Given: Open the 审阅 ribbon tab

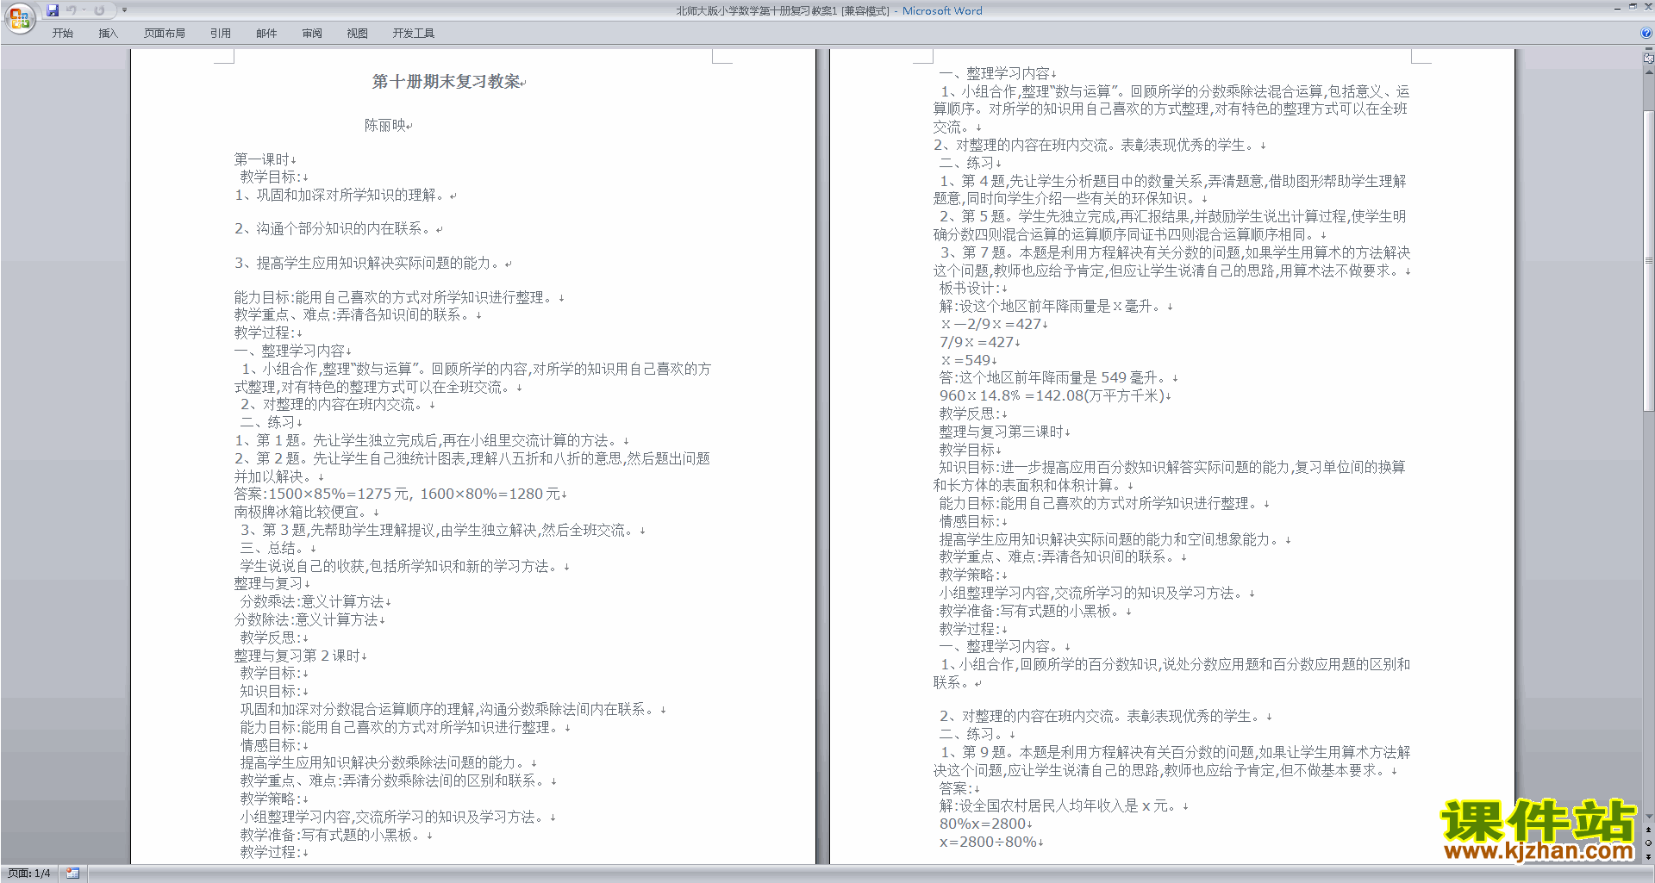Looking at the screenshot, I should coord(312,33).
